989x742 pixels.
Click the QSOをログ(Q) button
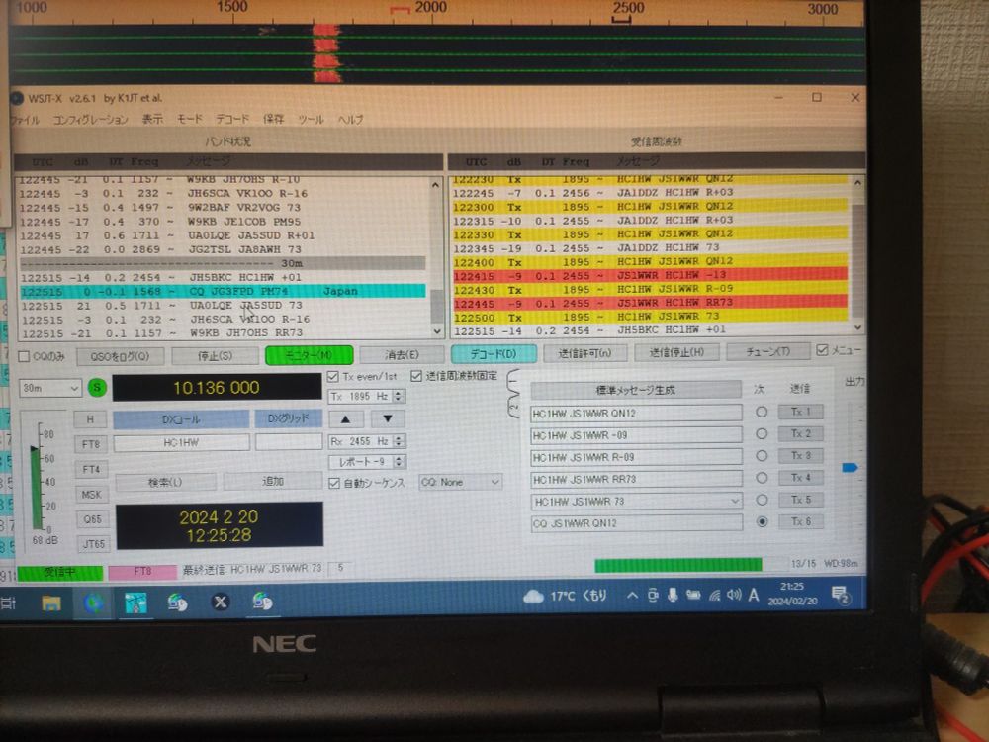120,356
